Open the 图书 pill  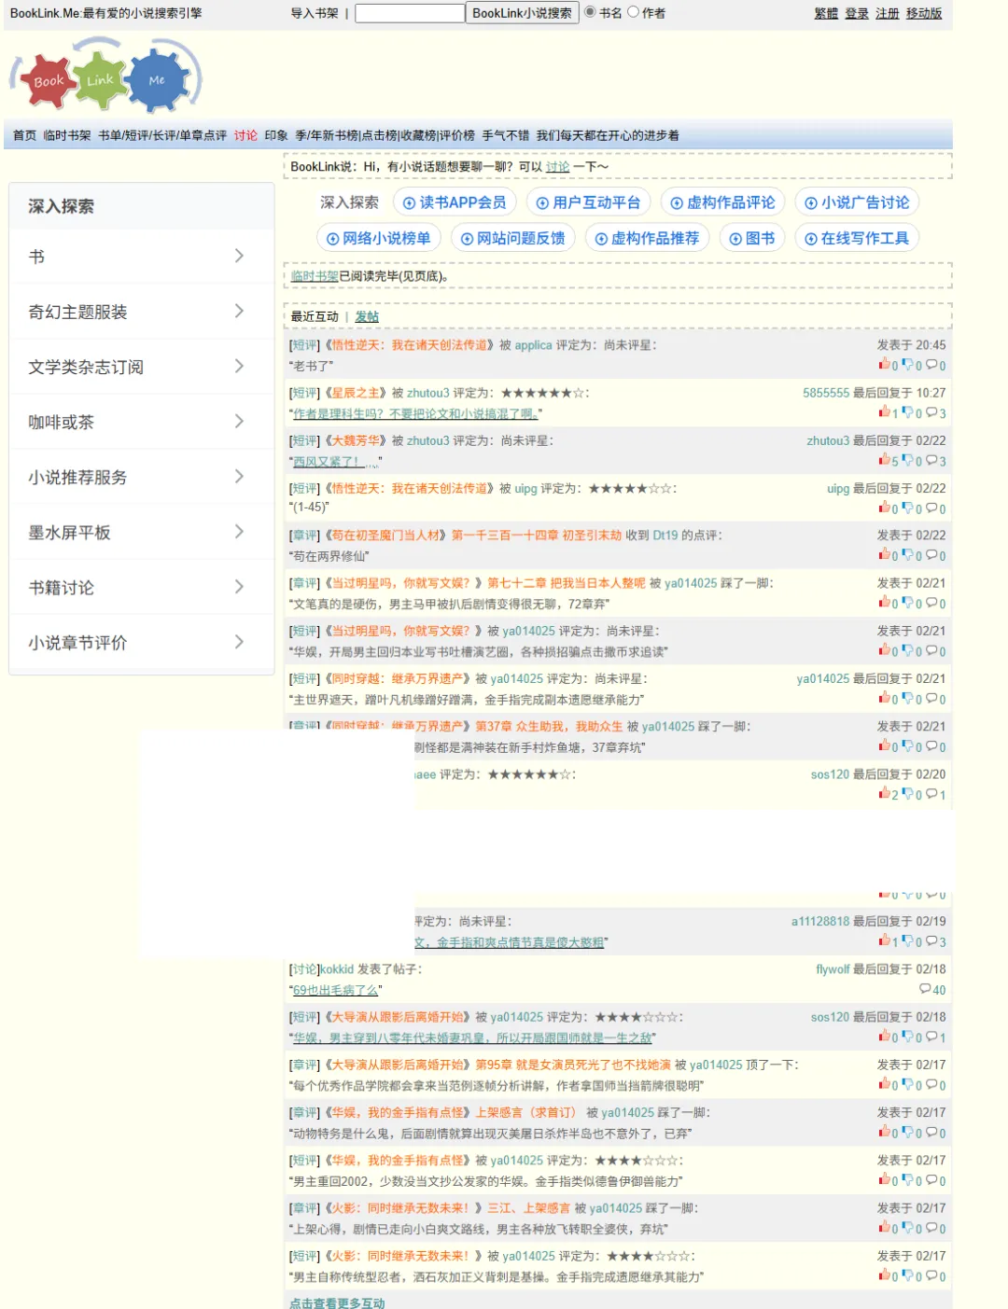752,238
